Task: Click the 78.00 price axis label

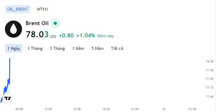Action: 210,62
